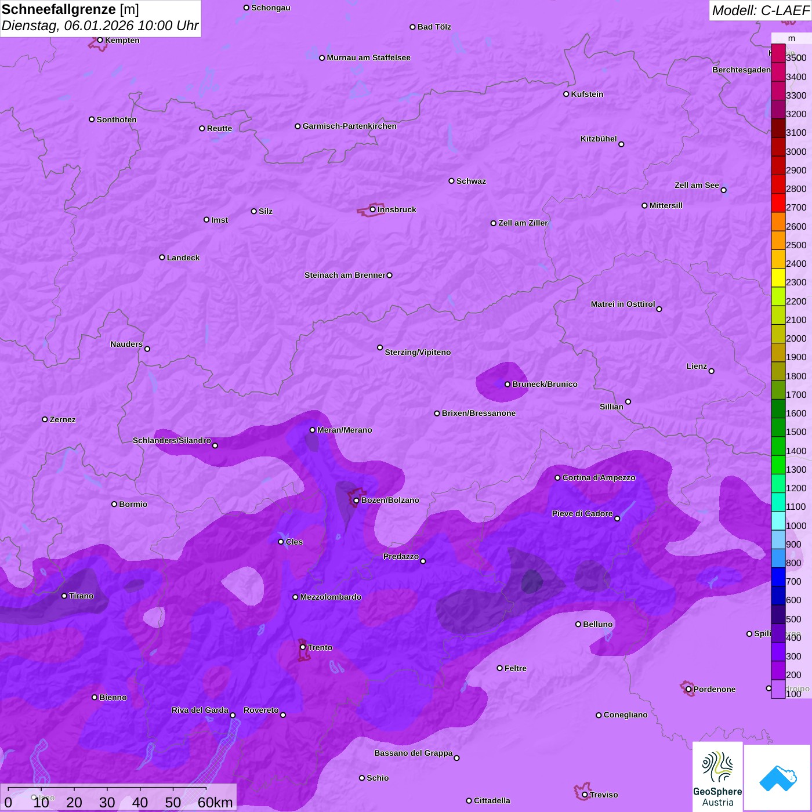Click the blue cloud logo in the corner
The image size is (812, 812).
click(777, 778)
